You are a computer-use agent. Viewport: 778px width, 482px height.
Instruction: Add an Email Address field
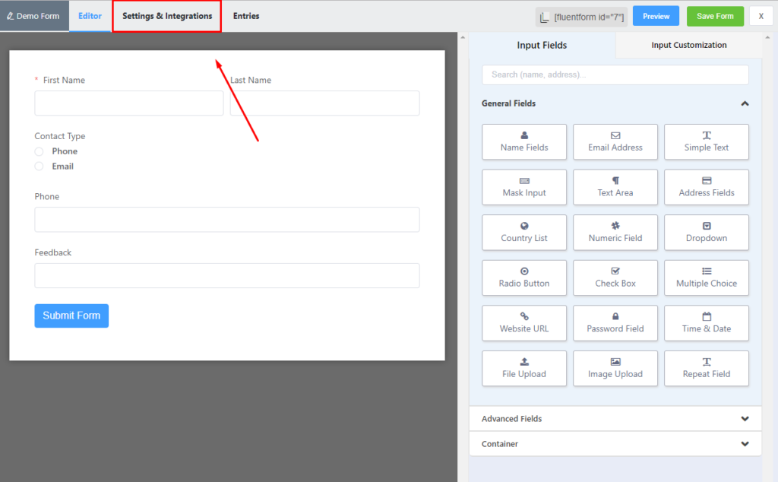[615, 141]
